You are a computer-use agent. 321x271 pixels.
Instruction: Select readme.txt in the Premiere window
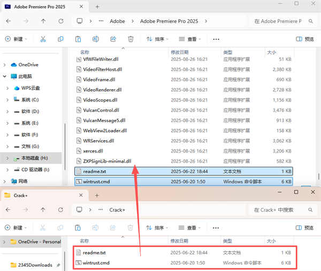tap(184, 172)
